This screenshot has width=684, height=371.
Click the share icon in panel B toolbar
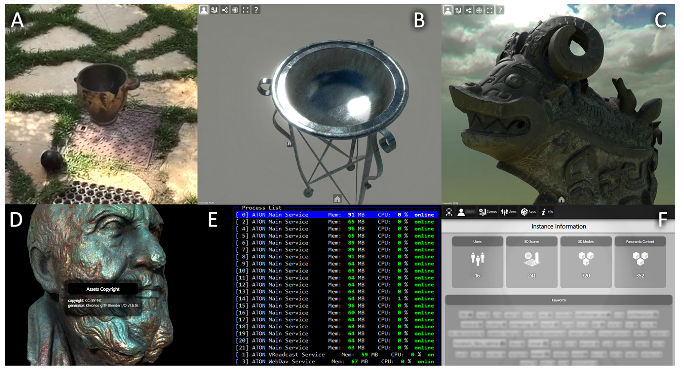click(x=225, y=10)
